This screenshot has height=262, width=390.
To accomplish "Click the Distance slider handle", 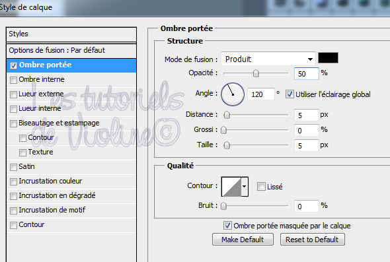I will (x=227, y=115).
